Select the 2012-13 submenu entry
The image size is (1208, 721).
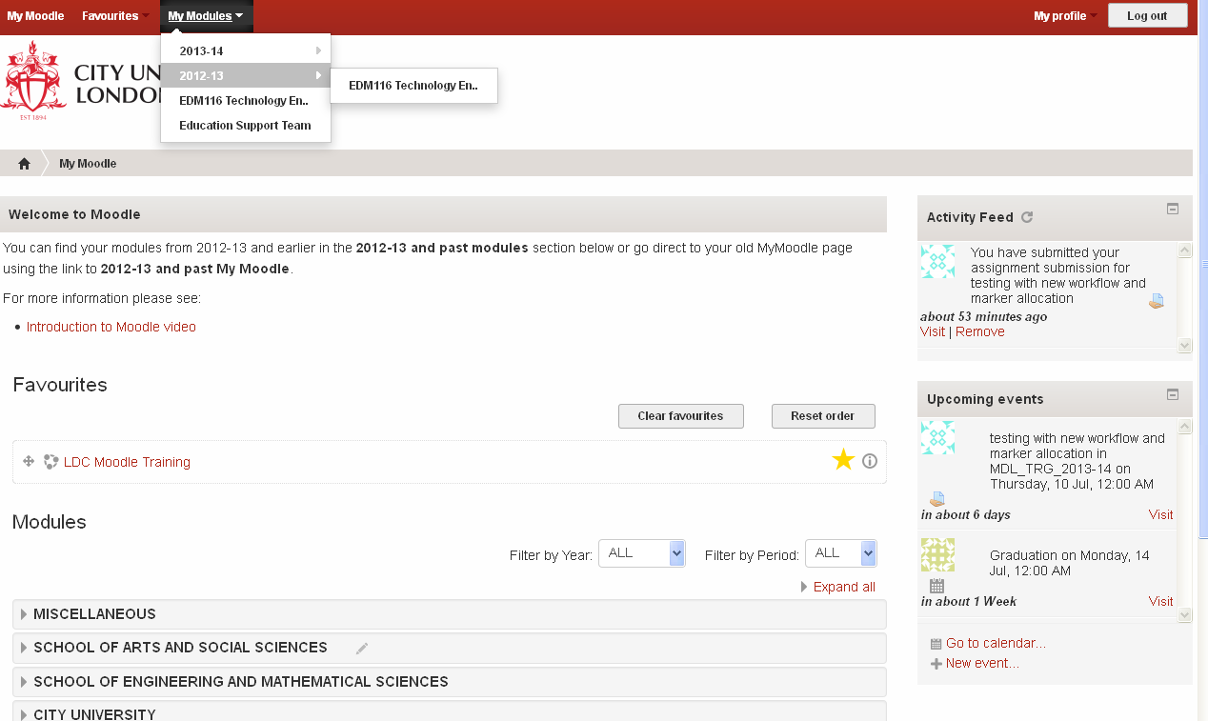click(x=246, y=75)
